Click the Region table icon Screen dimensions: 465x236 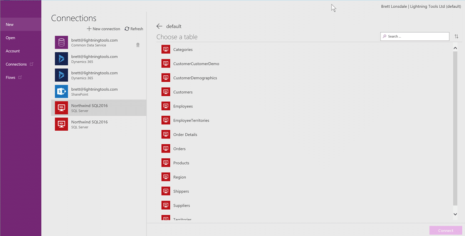point(166,177)
